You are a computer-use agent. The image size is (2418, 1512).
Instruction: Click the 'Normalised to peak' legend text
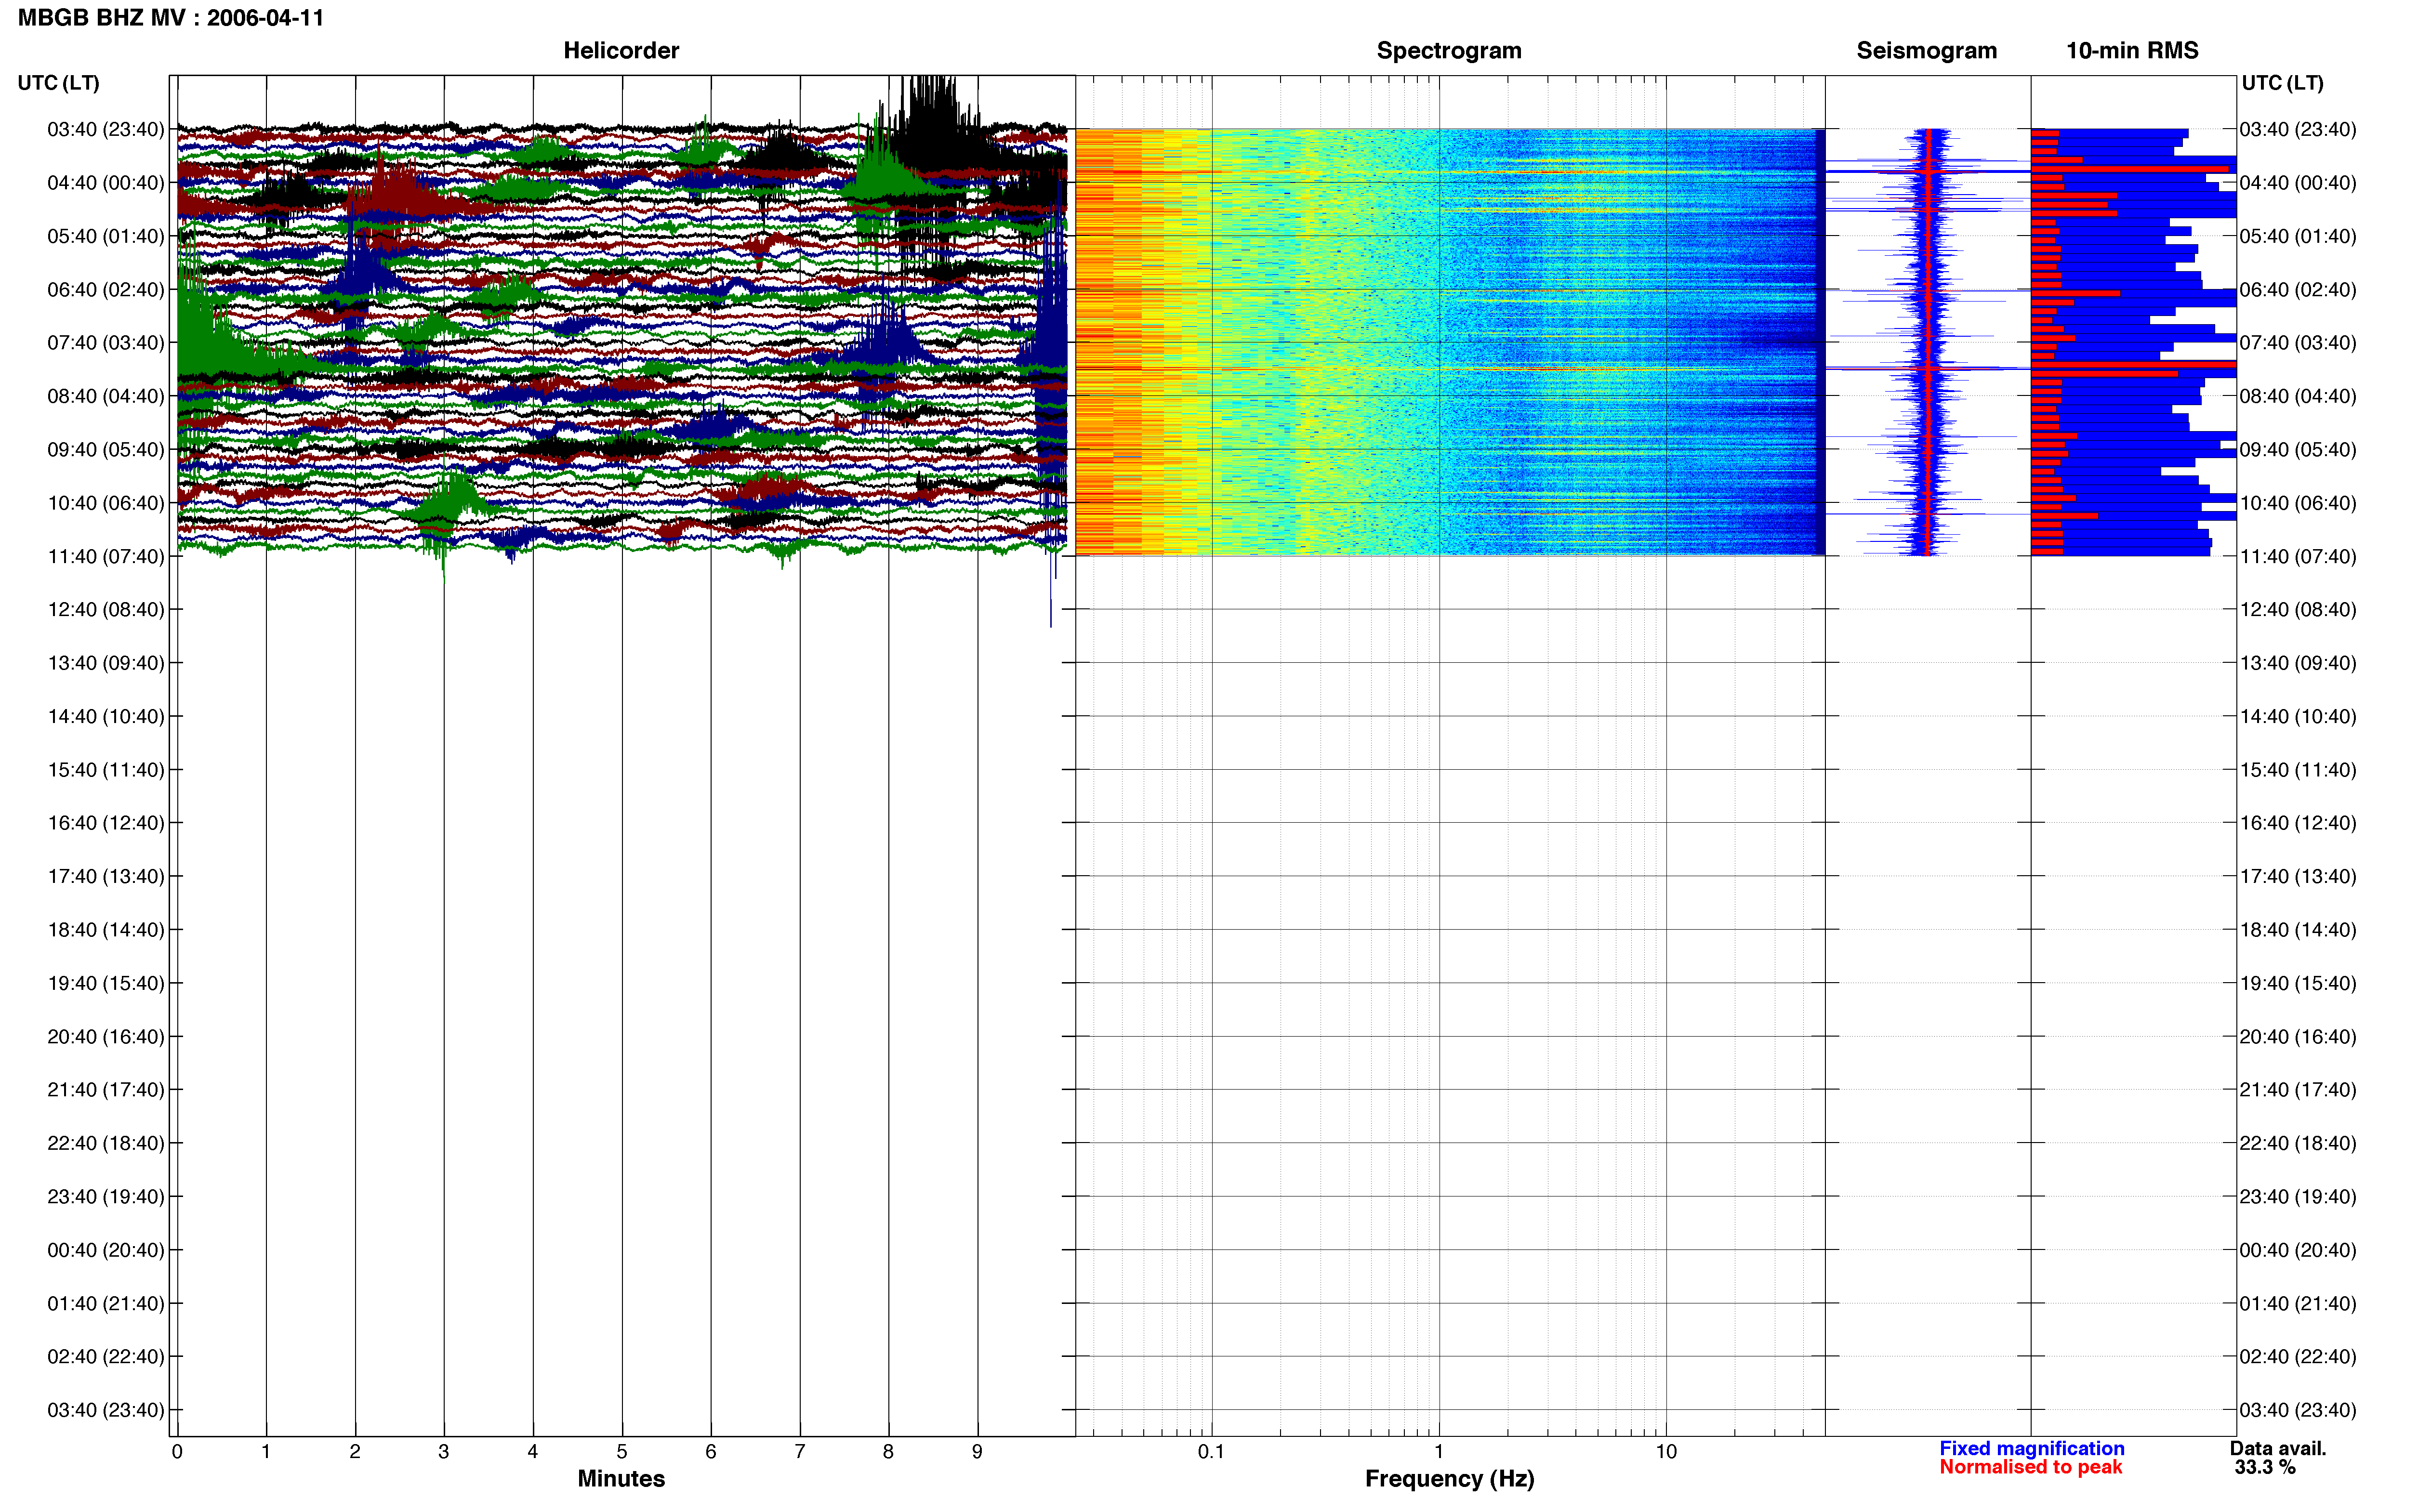(x=2030, y=1467)
